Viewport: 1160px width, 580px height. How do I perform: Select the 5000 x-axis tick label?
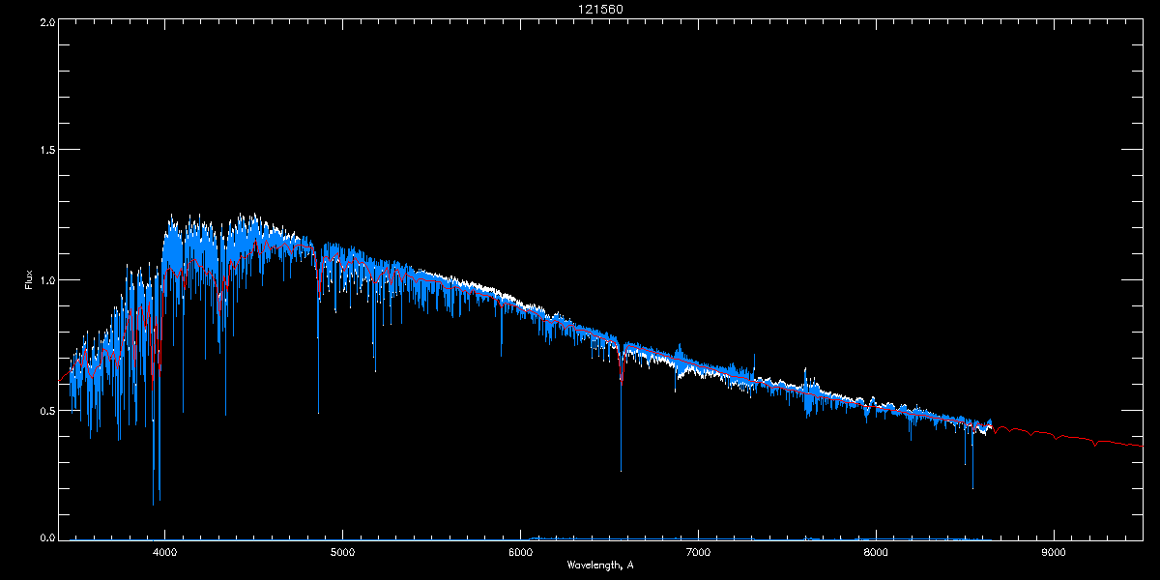pyautogui.click(x=343, y=553)
